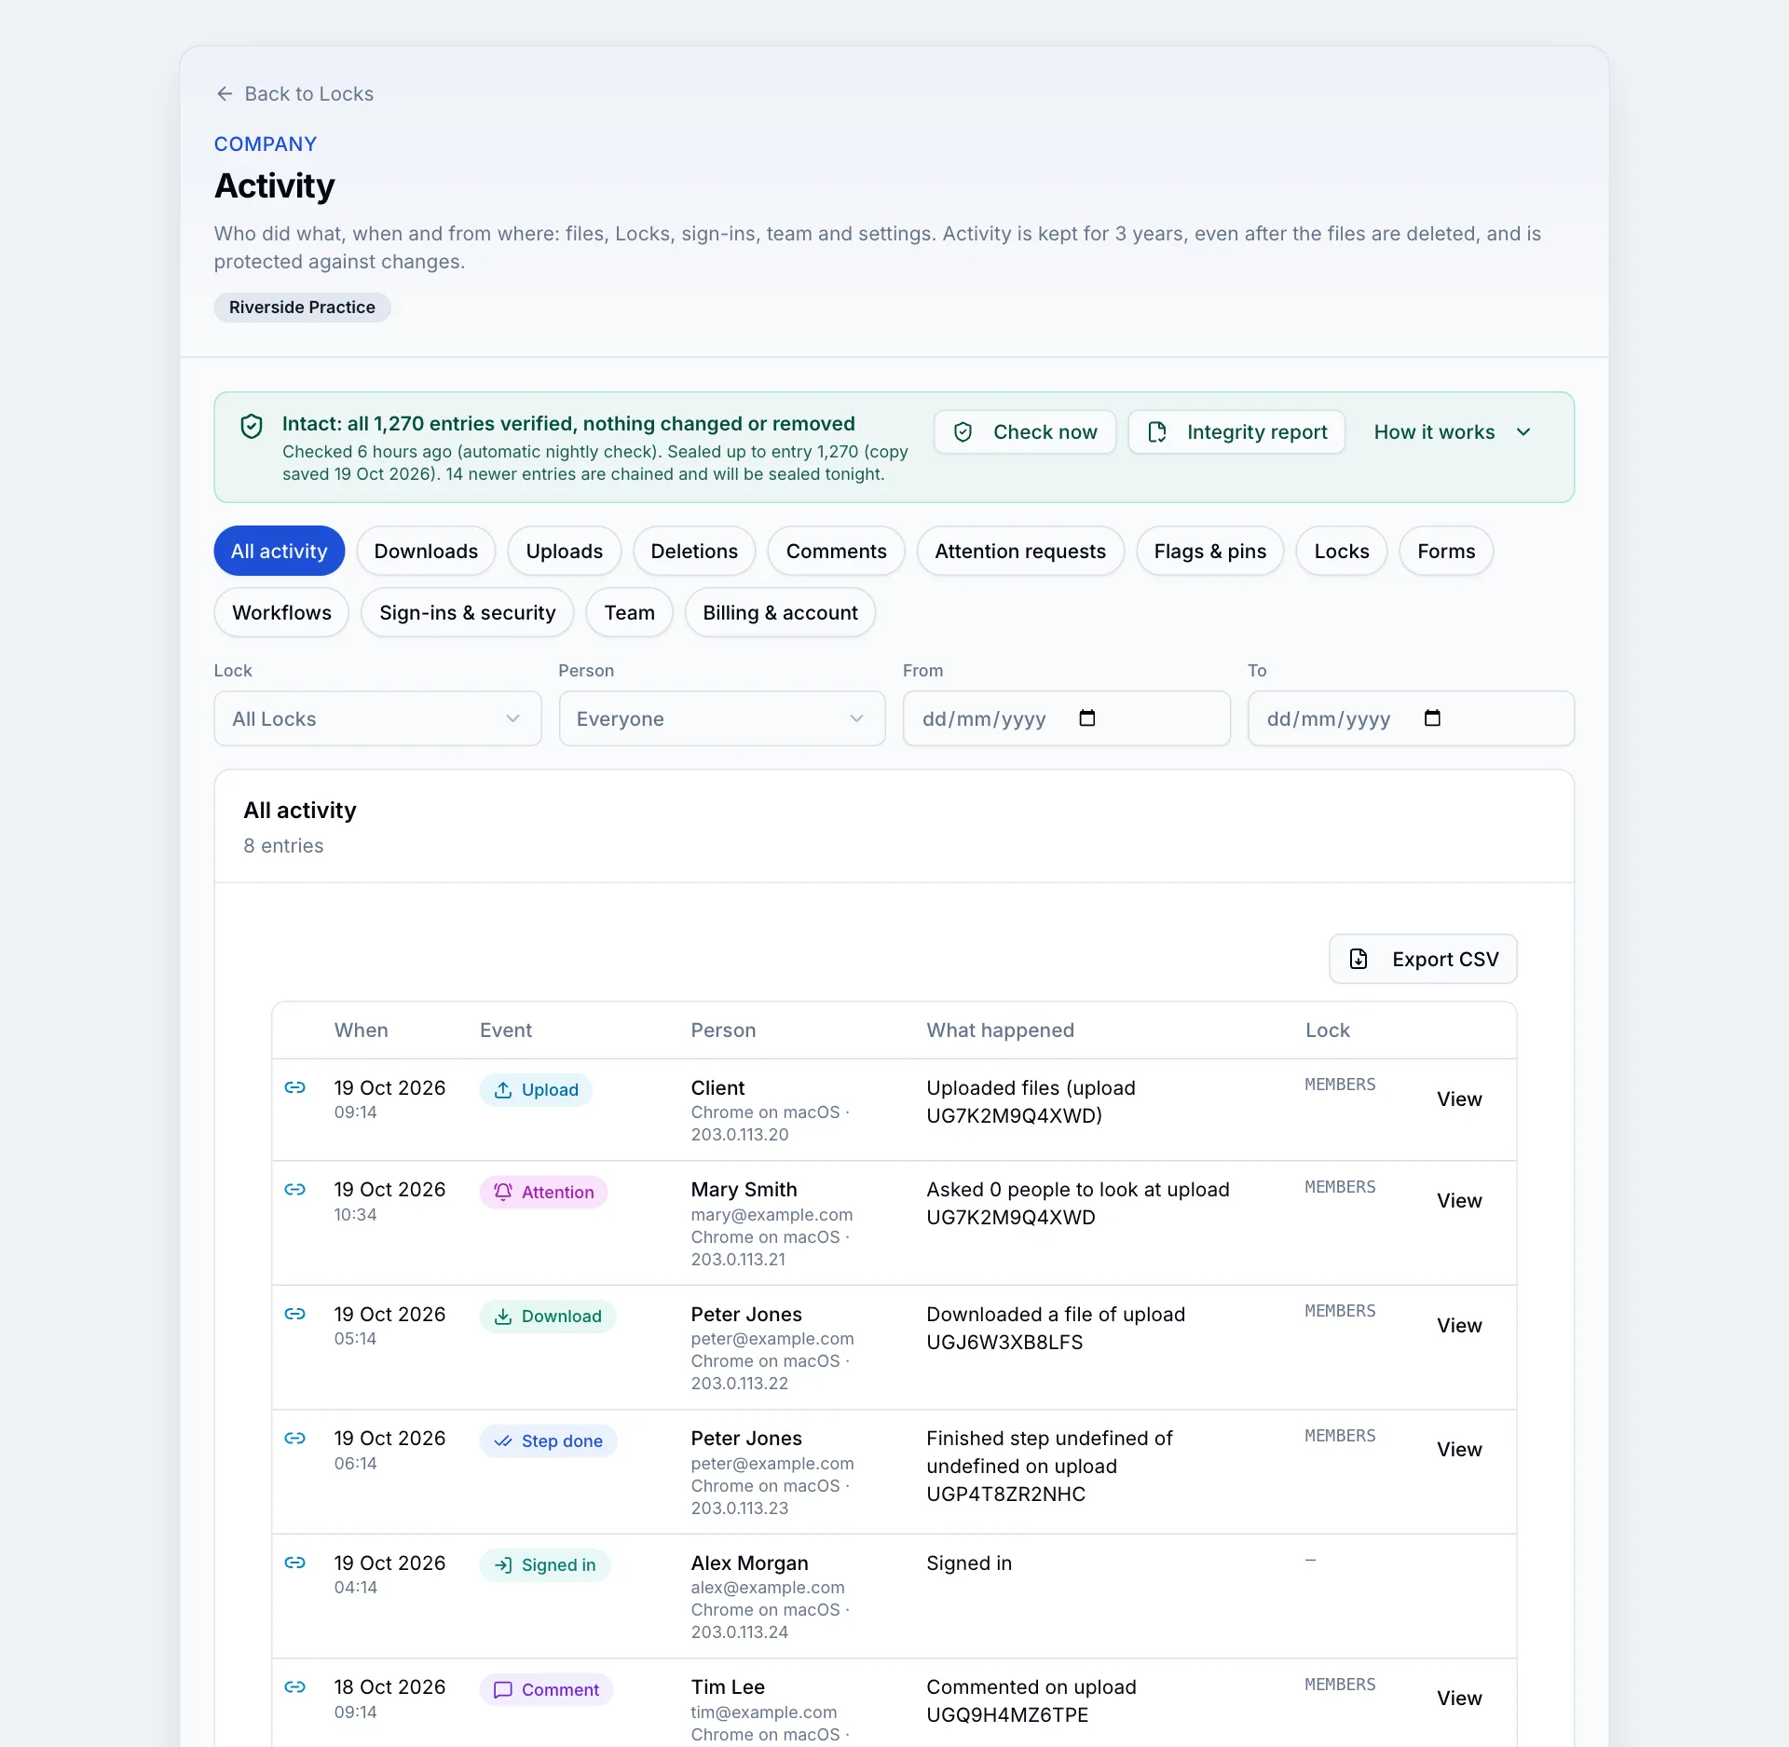Screen dimensions: 1789x1747
Task: Click the Check now button
Action: [x=1025, y=432]
